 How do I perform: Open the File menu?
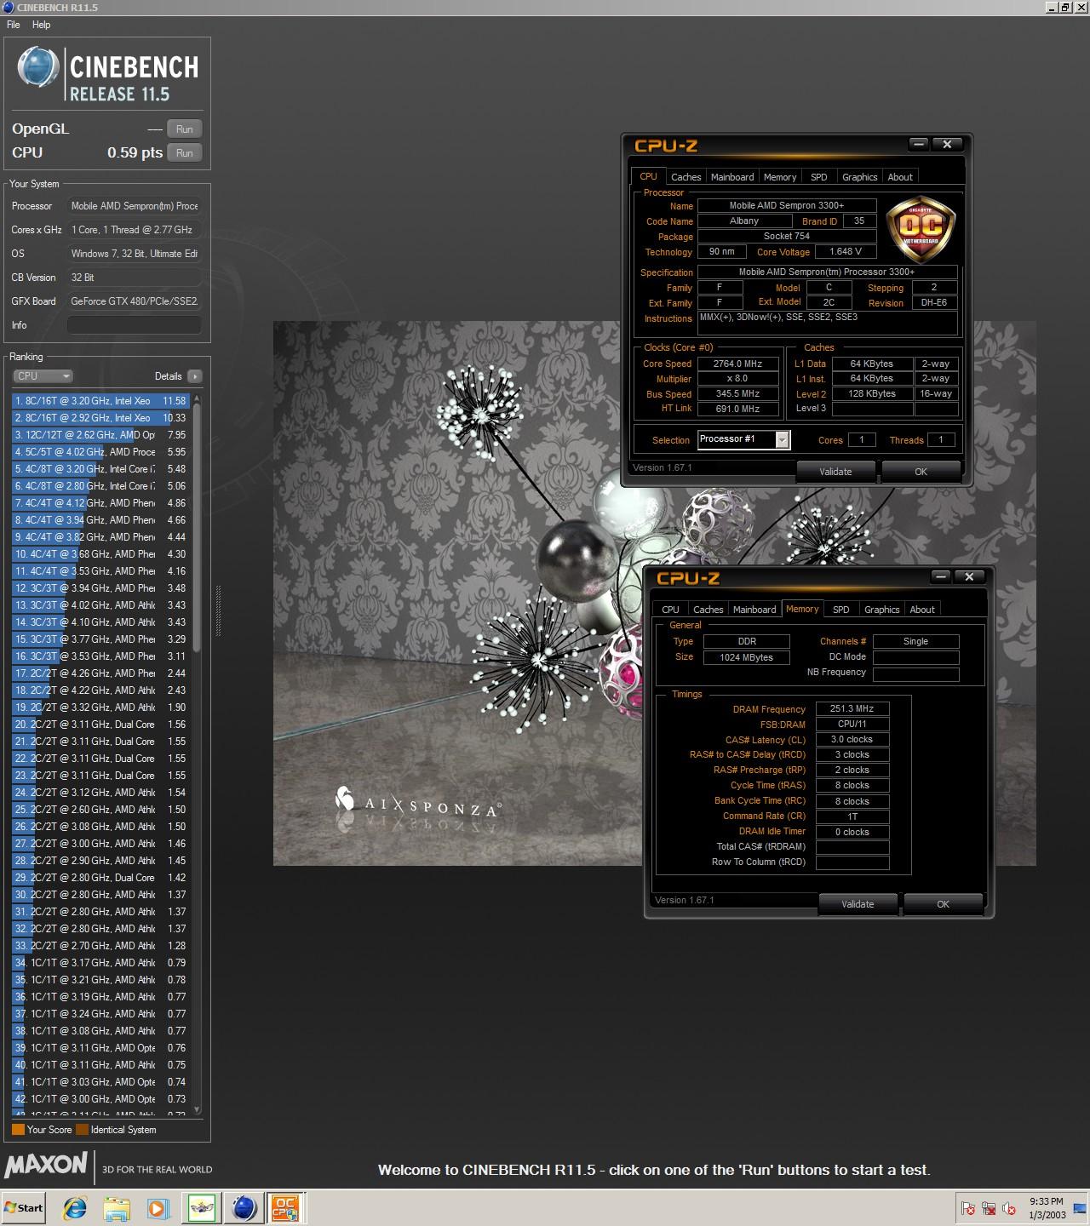click(x=14, y=25)
